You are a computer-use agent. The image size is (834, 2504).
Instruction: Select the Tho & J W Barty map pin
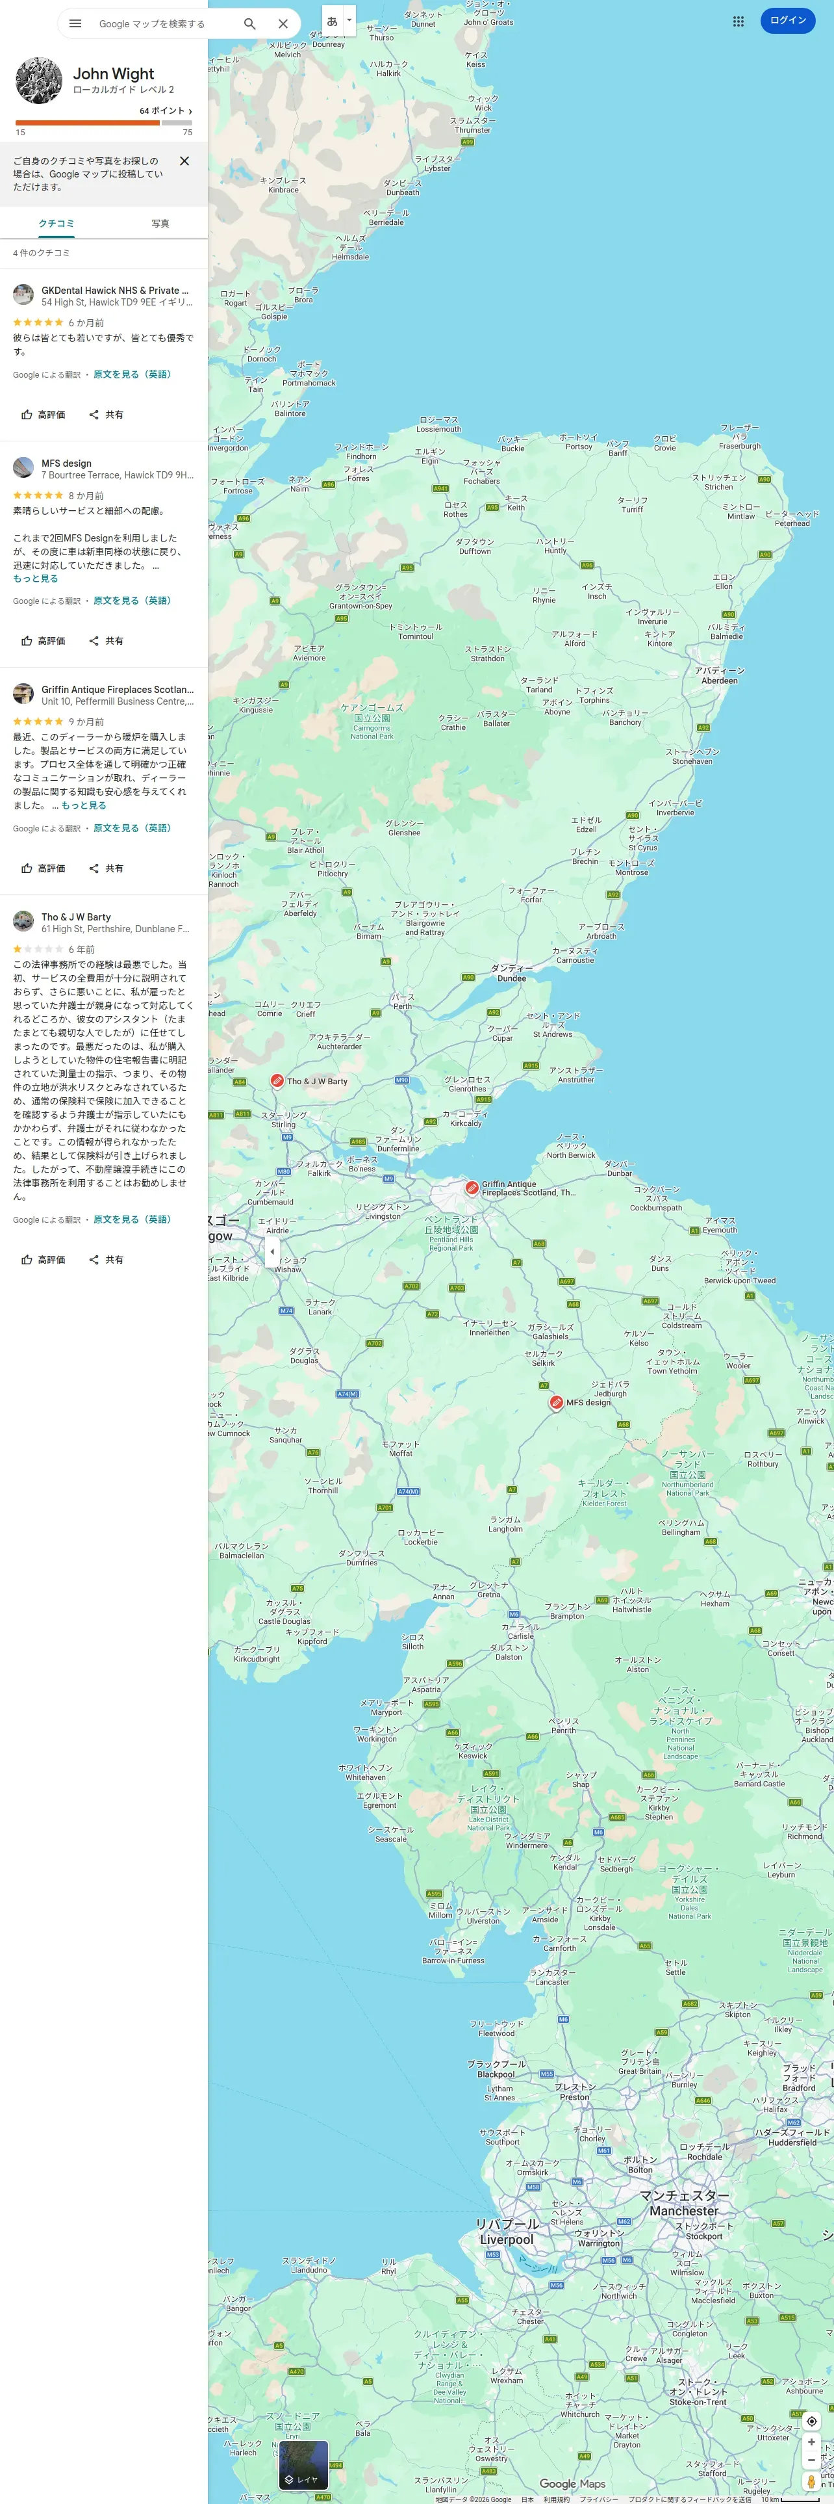coord(277,1080)
